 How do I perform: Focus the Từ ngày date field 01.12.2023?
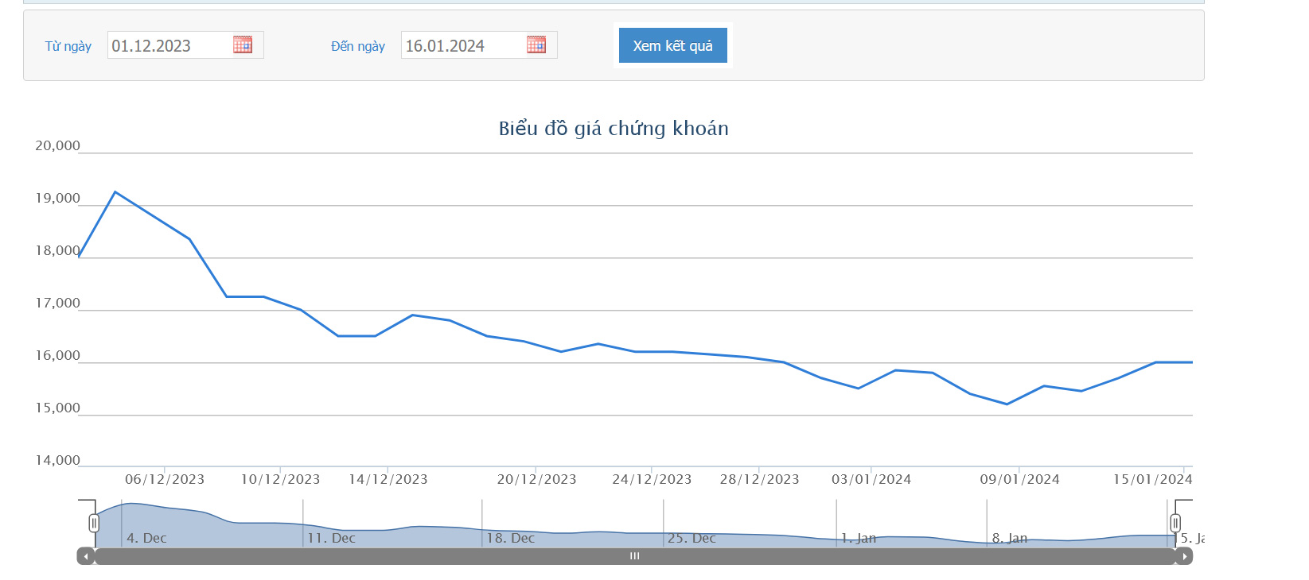tap(169, 45)
